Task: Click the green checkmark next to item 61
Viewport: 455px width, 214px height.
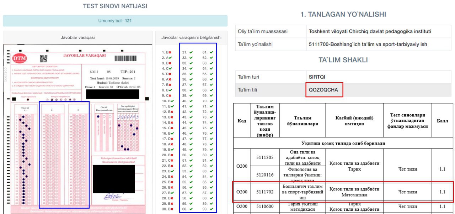Action: point(211,52)
